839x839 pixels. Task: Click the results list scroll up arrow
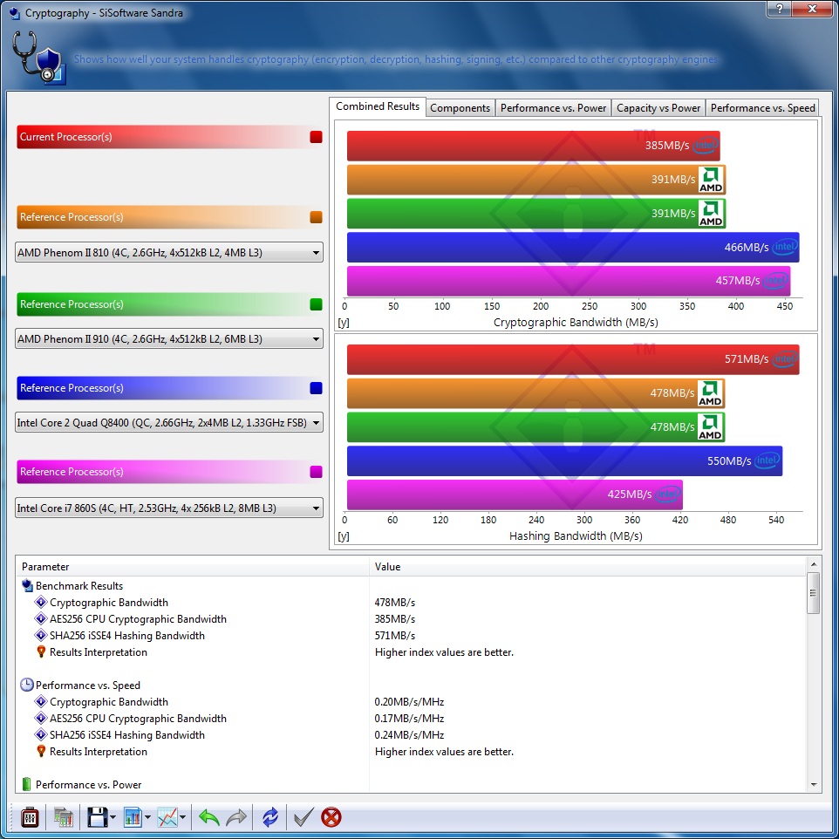coord(814,564)
